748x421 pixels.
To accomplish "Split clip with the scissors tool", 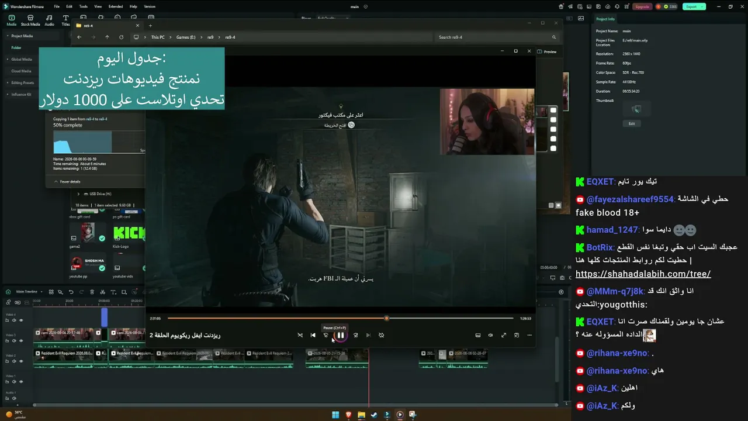I will coord(103,292).
